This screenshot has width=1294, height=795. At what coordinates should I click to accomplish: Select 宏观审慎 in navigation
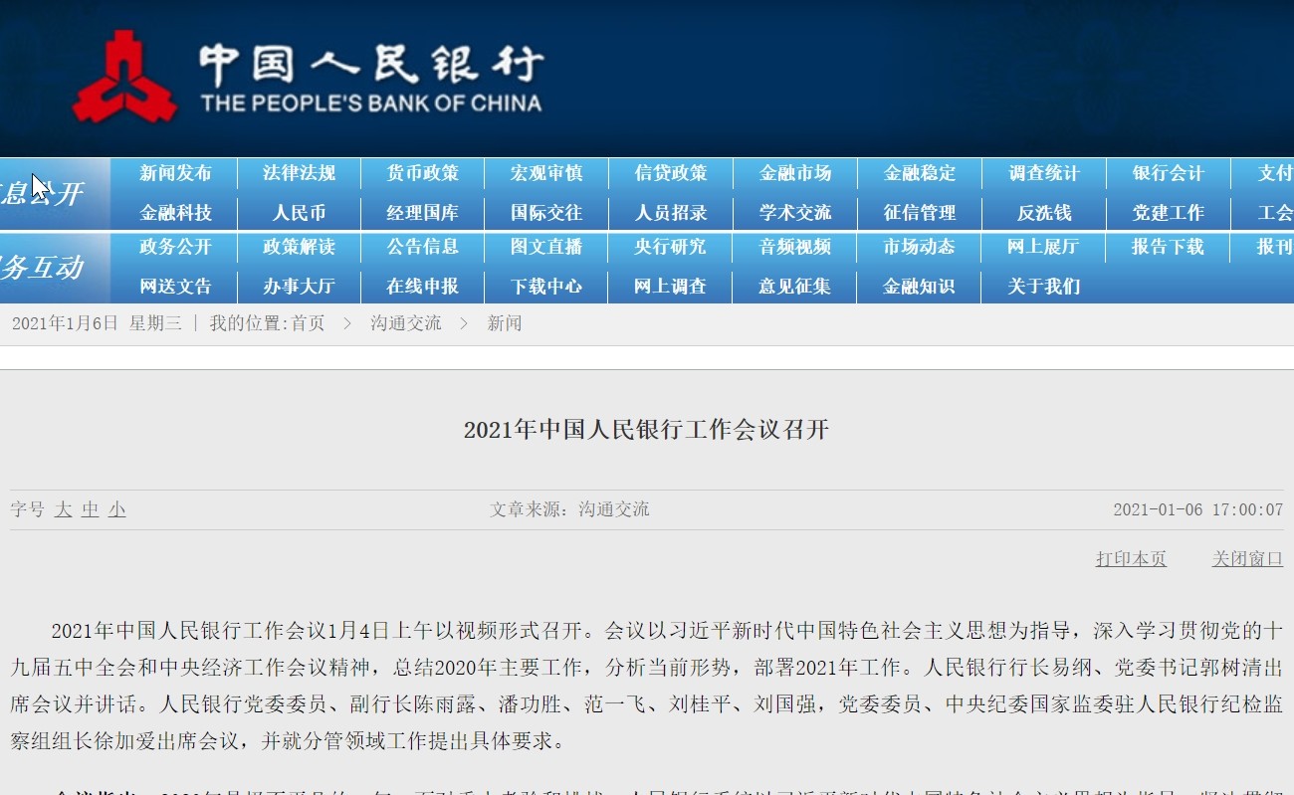[546, 173]
